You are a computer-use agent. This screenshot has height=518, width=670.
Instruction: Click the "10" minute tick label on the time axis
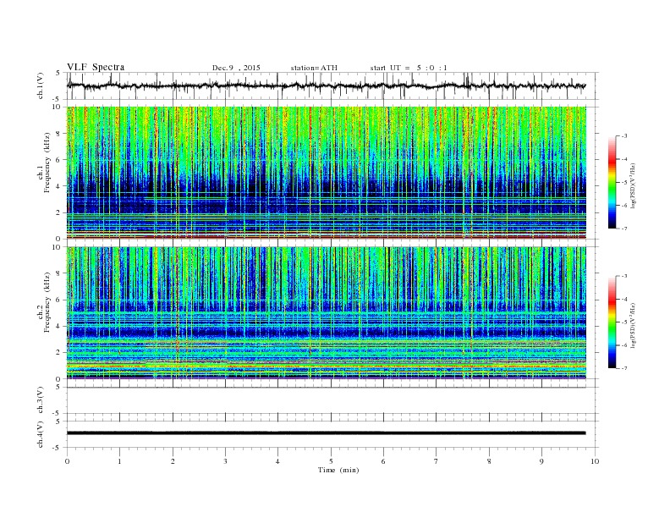pyautogui.click(x=595, y=461)
